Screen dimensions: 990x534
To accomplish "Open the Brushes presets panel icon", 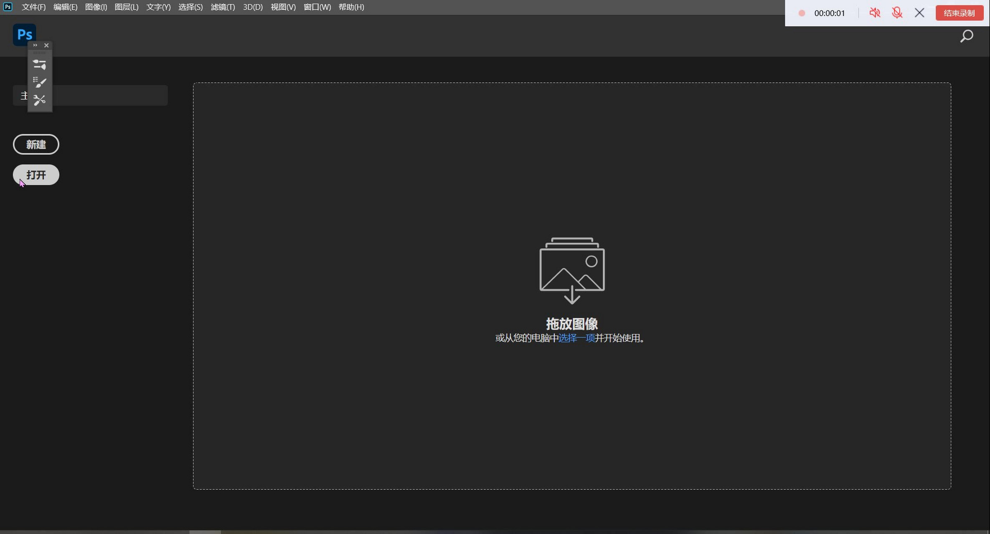I will point(40,82).
